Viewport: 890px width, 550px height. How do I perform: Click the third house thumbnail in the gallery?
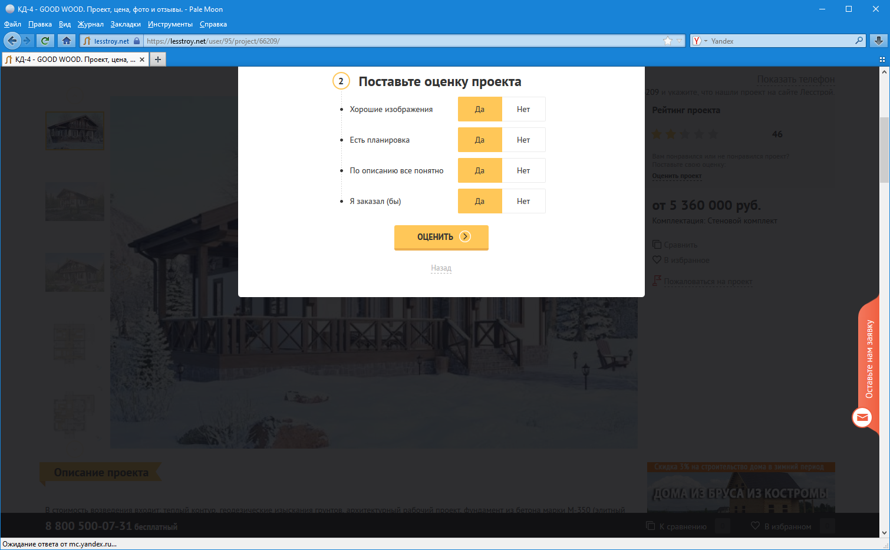[x=75, y=272]
